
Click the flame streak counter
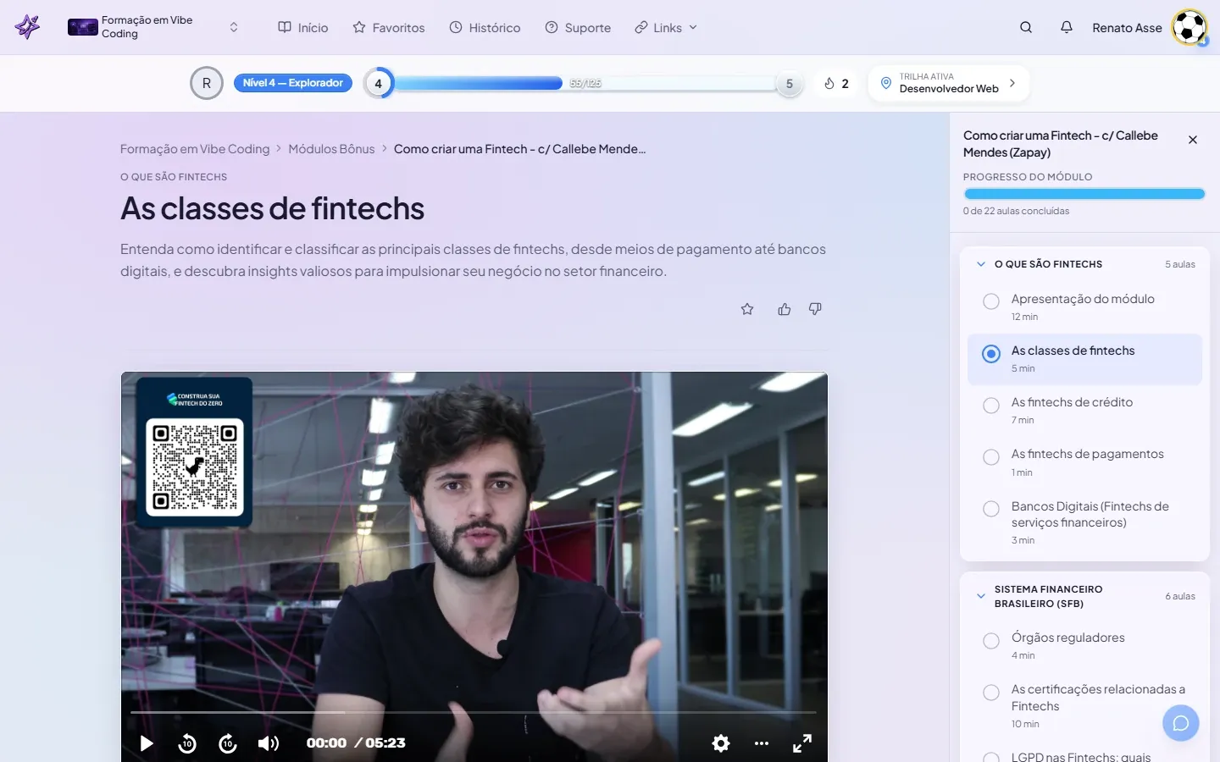(x=836, y=83)
